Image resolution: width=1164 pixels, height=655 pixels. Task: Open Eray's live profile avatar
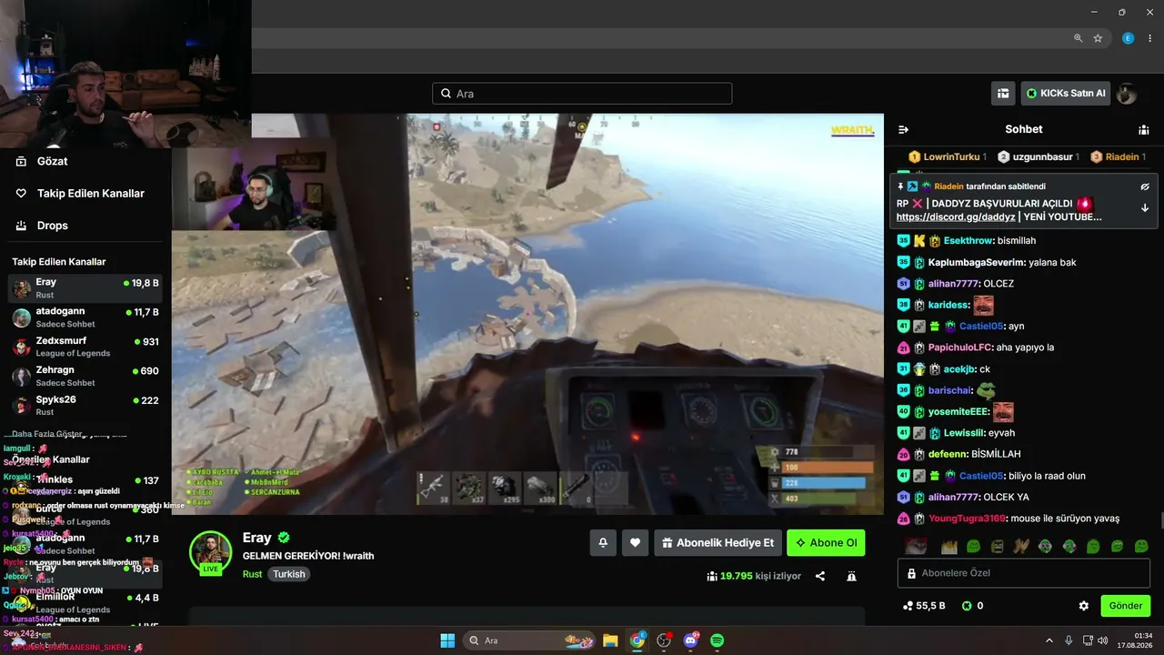pos(210,552)
